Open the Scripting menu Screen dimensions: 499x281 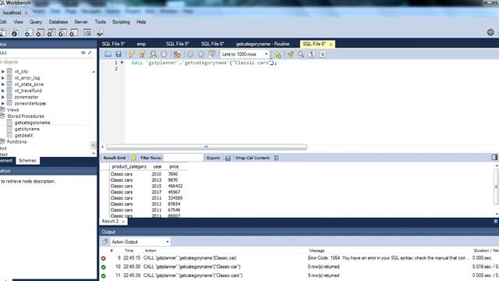click(x=121, y=22)
